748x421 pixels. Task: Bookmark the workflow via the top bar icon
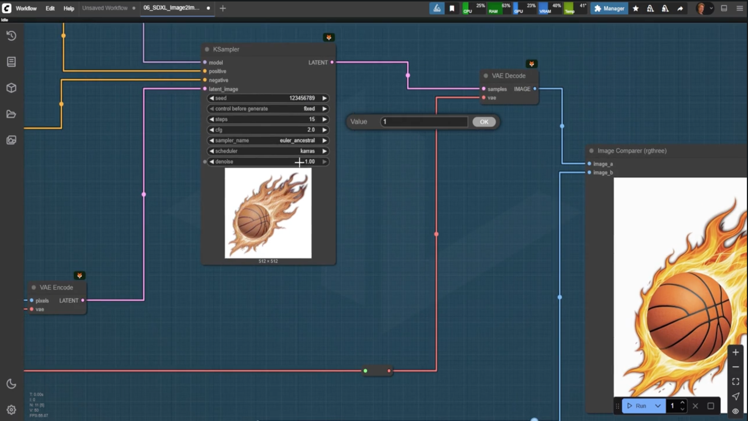pos(452,8)
